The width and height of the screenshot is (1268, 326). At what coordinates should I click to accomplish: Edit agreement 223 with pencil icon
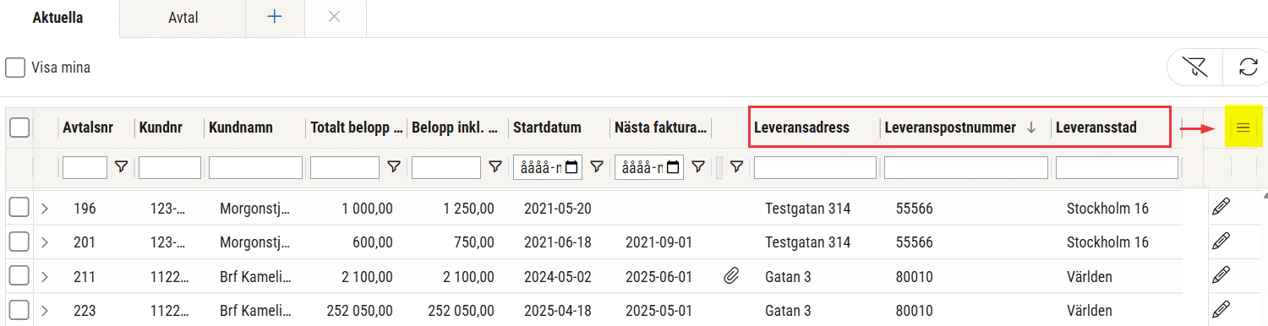click(x=1219, y=308)
